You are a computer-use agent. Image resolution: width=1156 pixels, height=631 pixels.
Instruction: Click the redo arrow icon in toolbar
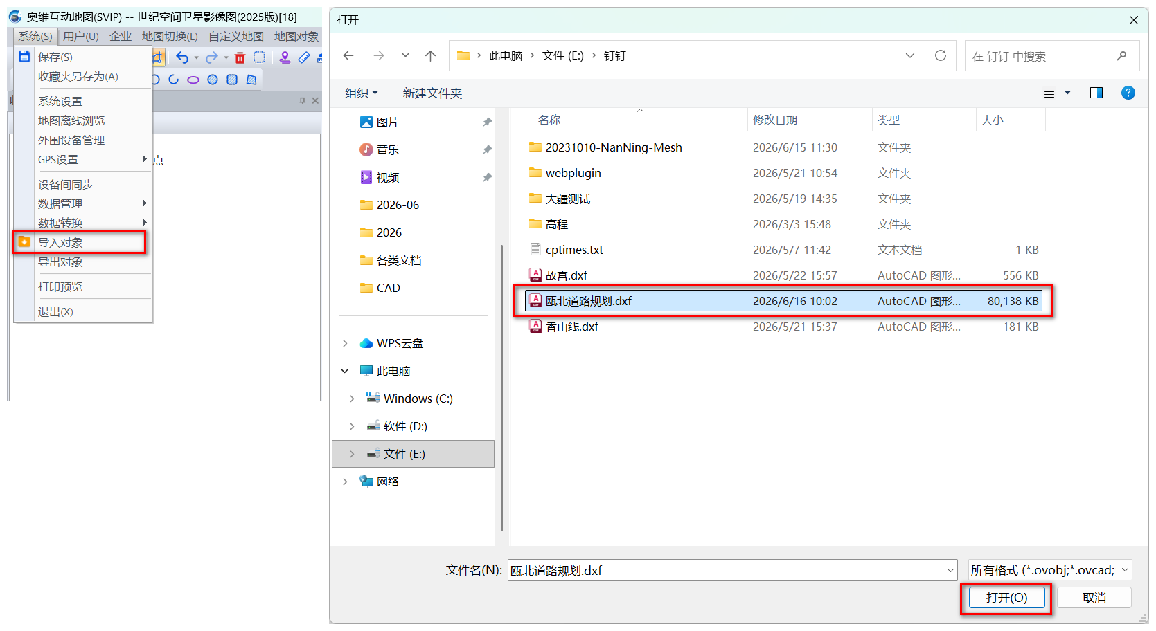[x=212, y=57]
